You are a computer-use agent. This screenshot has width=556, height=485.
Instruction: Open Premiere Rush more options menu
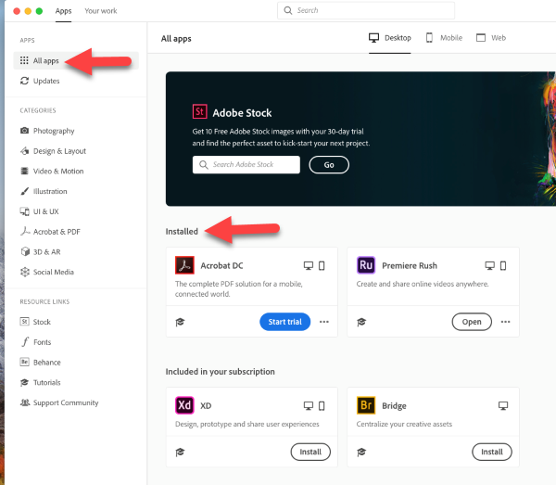point(505,322)
